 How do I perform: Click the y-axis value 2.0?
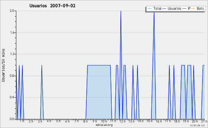pos(12,11)
